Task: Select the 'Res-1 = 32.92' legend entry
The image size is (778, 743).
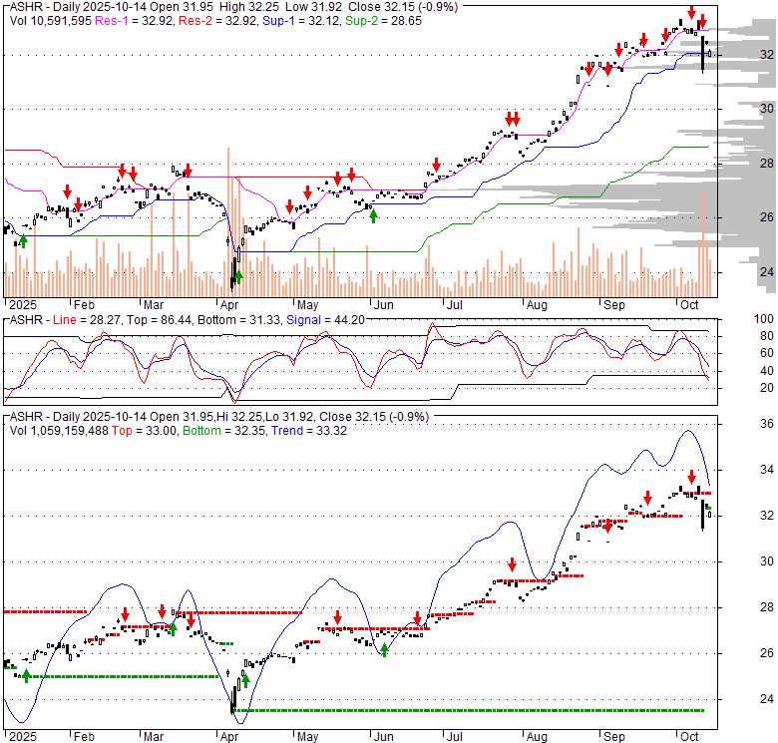Action: click(134, 21)
